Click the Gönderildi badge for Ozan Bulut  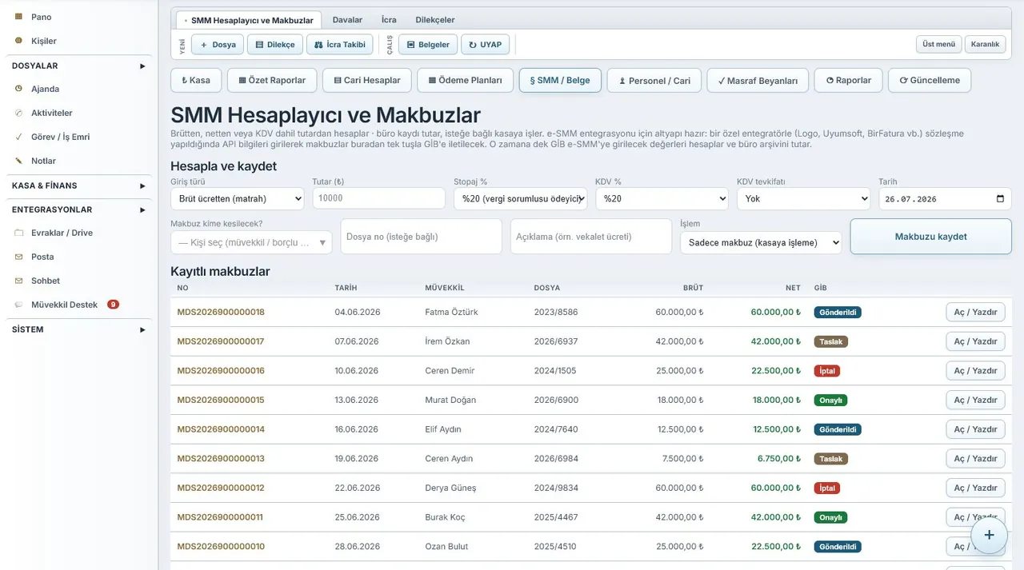838,547
